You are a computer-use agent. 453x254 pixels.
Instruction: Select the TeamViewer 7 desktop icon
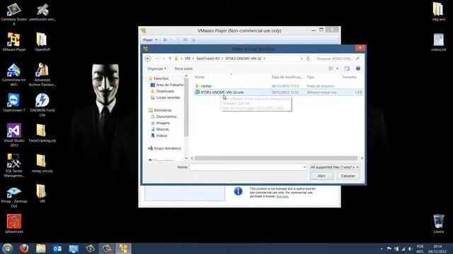tap(14, 103)
